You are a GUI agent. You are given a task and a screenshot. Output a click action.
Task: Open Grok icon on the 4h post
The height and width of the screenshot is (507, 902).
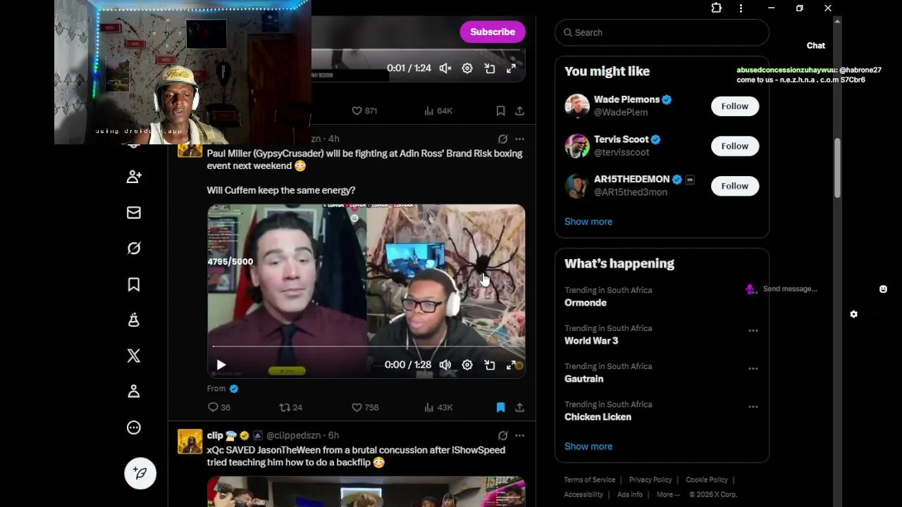[x=502, y=139]
